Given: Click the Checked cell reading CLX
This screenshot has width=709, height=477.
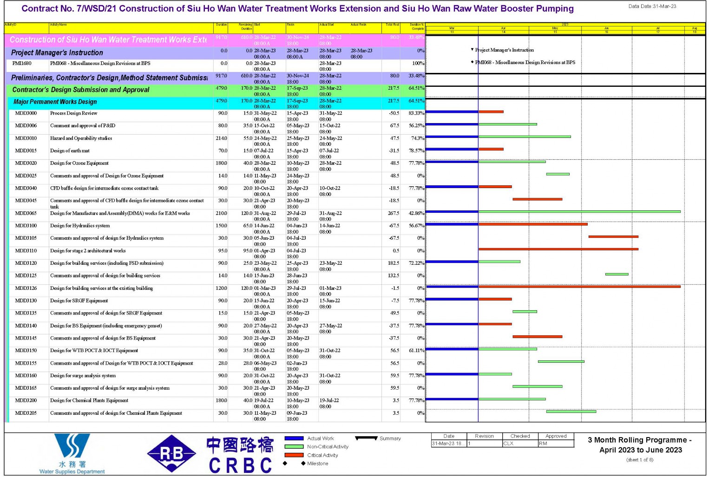Looking at the screenshot, I should (x=520, y=444).
